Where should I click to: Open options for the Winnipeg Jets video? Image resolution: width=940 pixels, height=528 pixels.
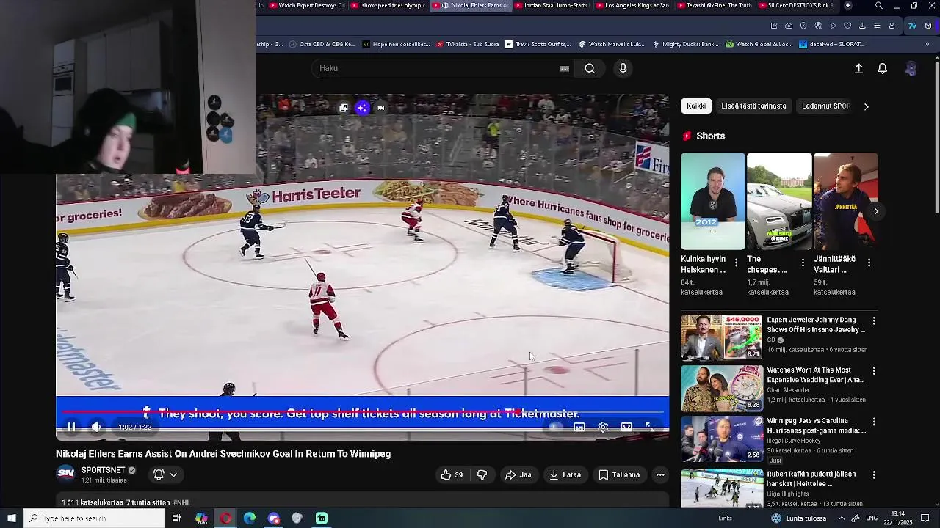click(874, 422)
